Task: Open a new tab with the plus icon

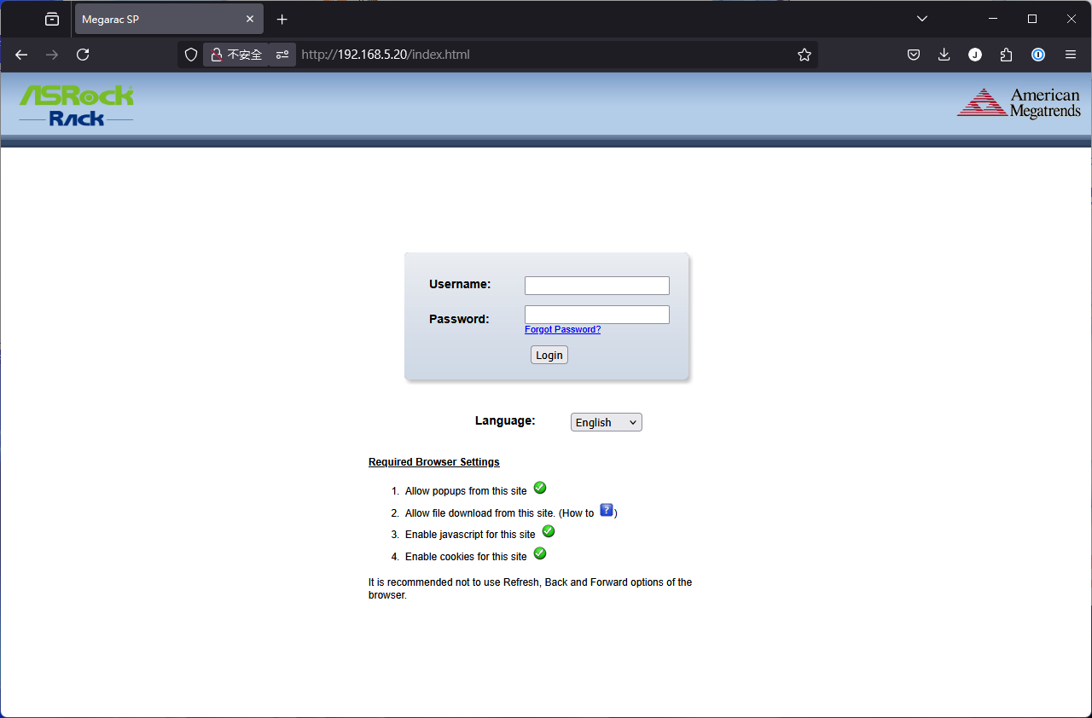Action: [x=282, y=19]
